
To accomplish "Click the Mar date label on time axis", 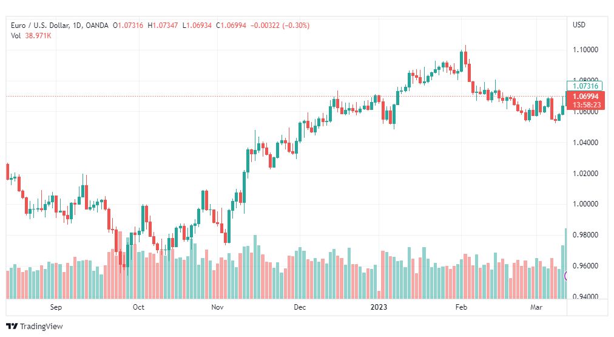I will (x=536, y=307).
